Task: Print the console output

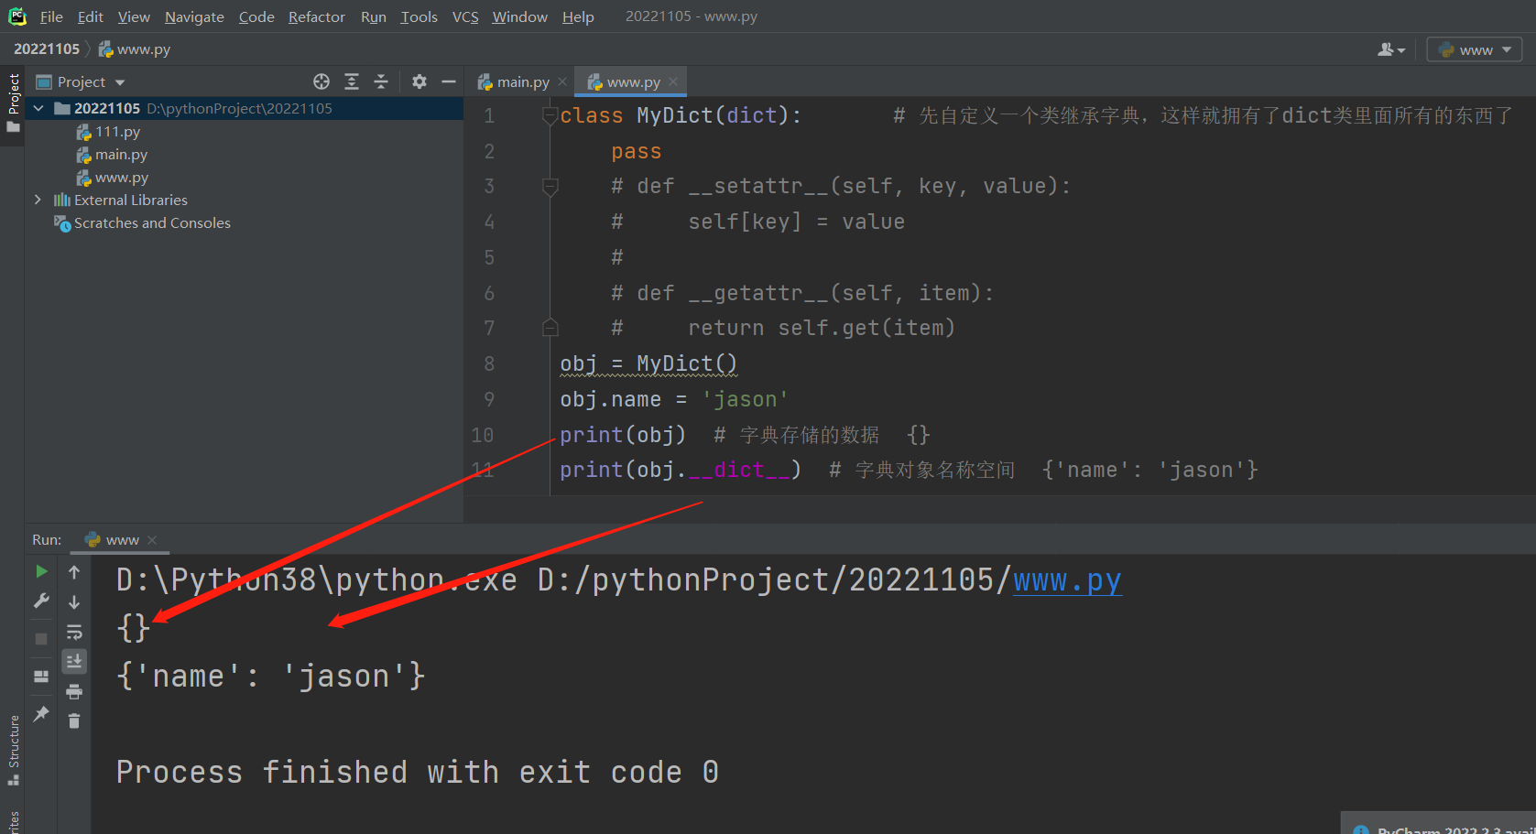Action: tap(74, 691)
